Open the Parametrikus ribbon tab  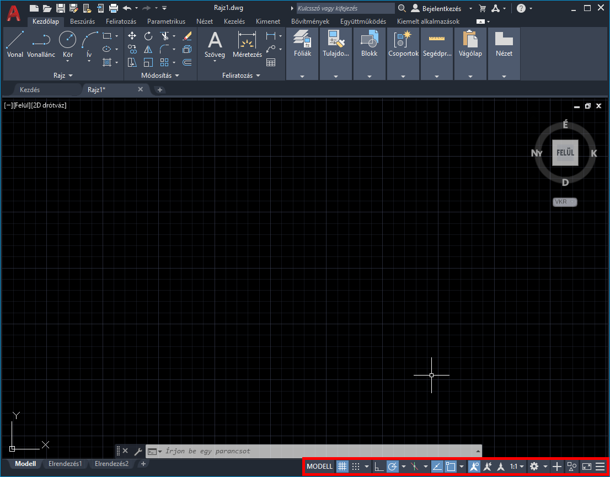(166, 22)
